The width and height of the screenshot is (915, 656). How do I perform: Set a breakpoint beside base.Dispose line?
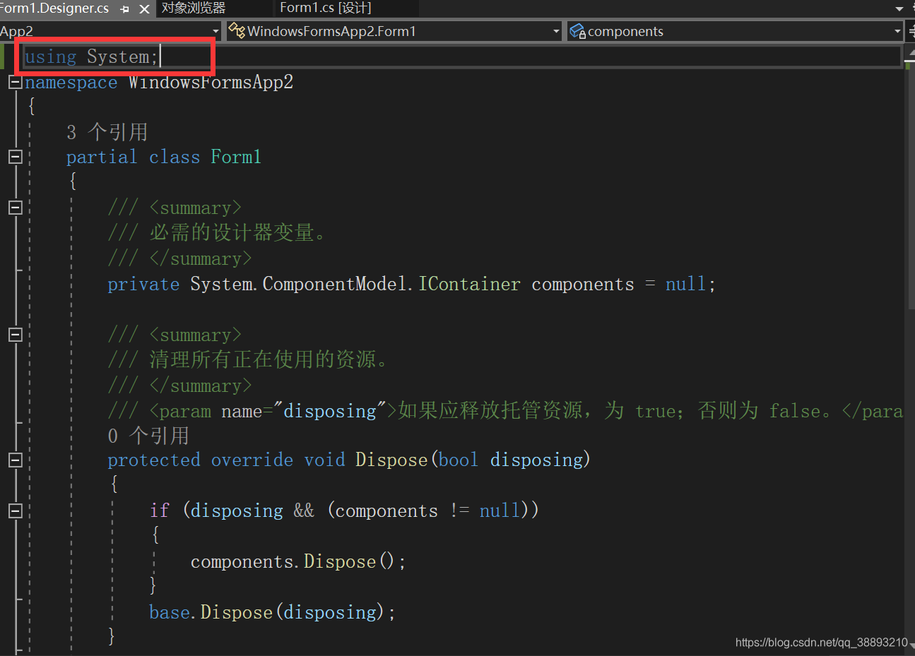[6, 612]
